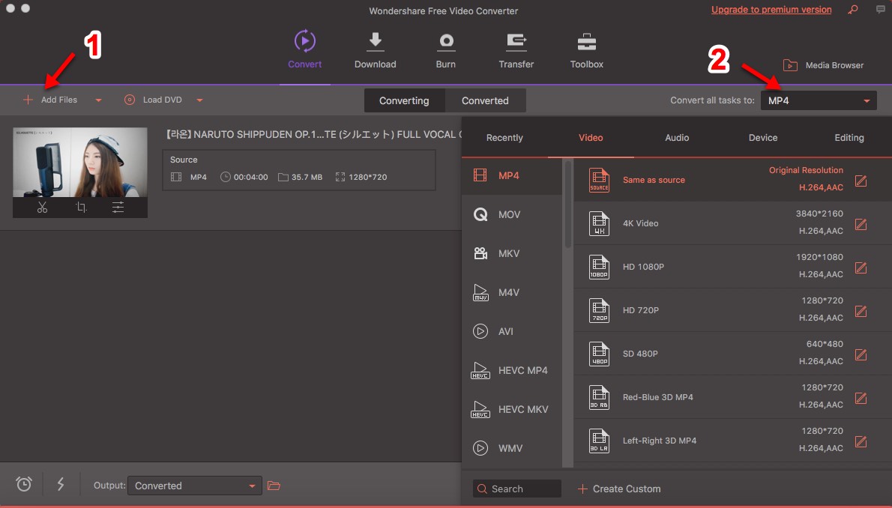The image size is (892, 508).
Task: Switch to the Audio format tab
Action: click(x=677, y=138)
